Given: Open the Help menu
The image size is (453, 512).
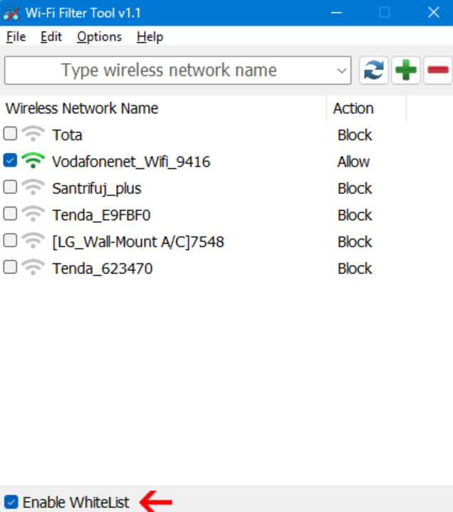Looking at the screenshot, I should (x=150, y=36).
